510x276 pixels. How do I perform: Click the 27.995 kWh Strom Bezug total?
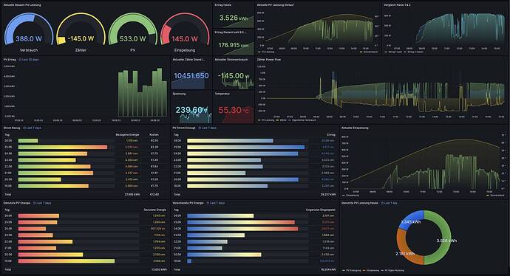point(132,194)
